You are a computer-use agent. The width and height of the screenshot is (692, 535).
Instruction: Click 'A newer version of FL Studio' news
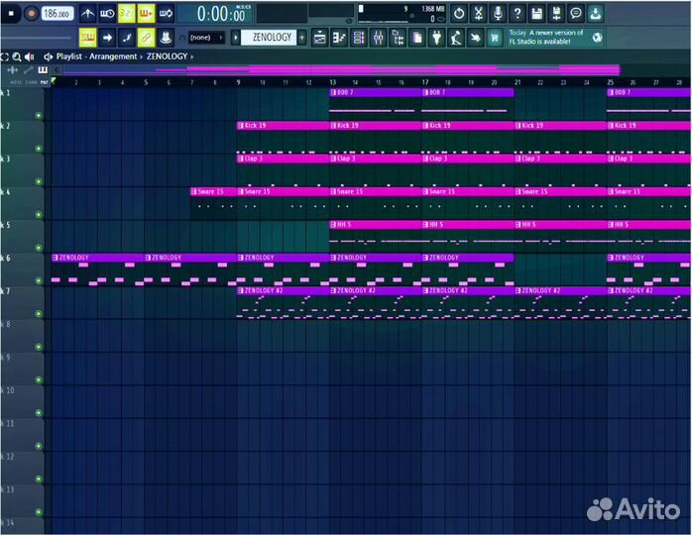(x=546, y=37)
